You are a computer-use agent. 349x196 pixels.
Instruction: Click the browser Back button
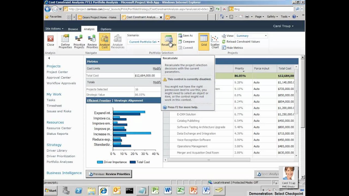pos(47,9)
